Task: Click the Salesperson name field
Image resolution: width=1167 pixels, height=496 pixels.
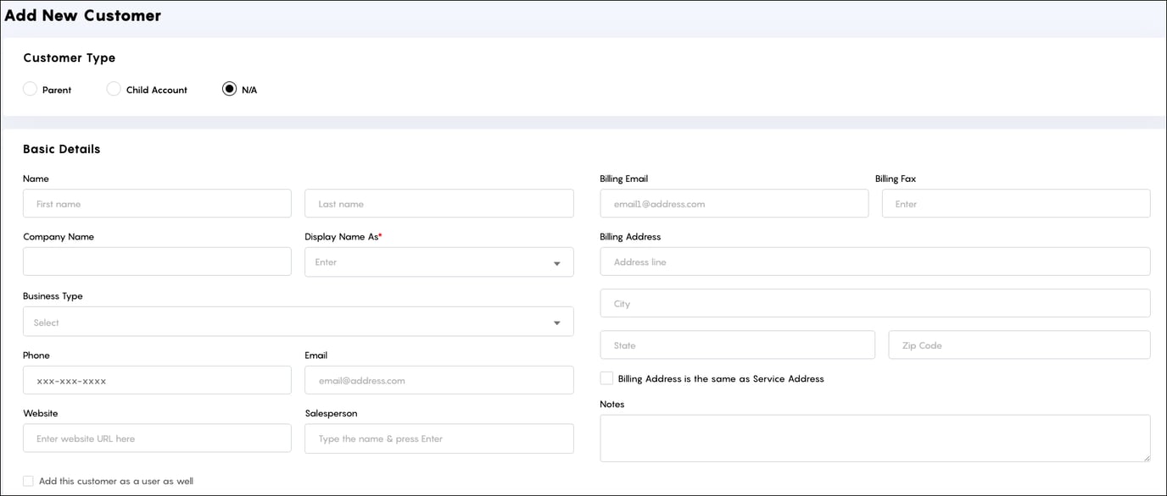Action: point(439,438)
